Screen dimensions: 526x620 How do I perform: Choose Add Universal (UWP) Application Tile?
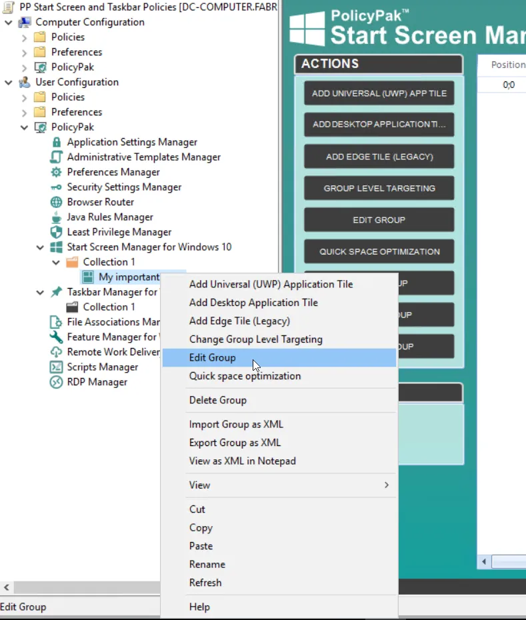point(279,284)
